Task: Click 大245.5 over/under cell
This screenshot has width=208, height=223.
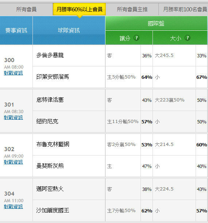Action: point(174,55)
